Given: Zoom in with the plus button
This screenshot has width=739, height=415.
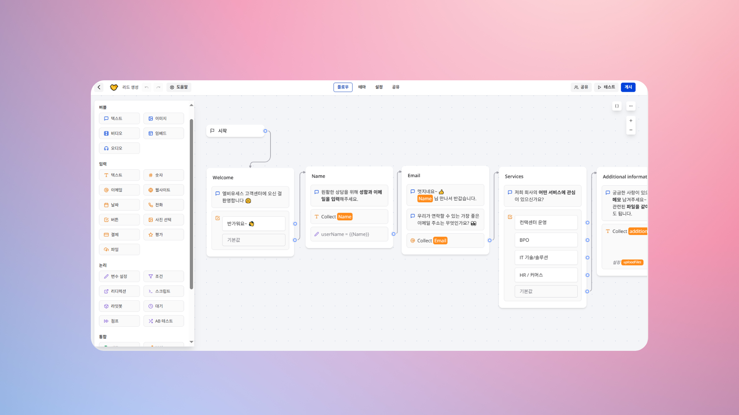Looking at the screenshot, I should coord(630,121).
